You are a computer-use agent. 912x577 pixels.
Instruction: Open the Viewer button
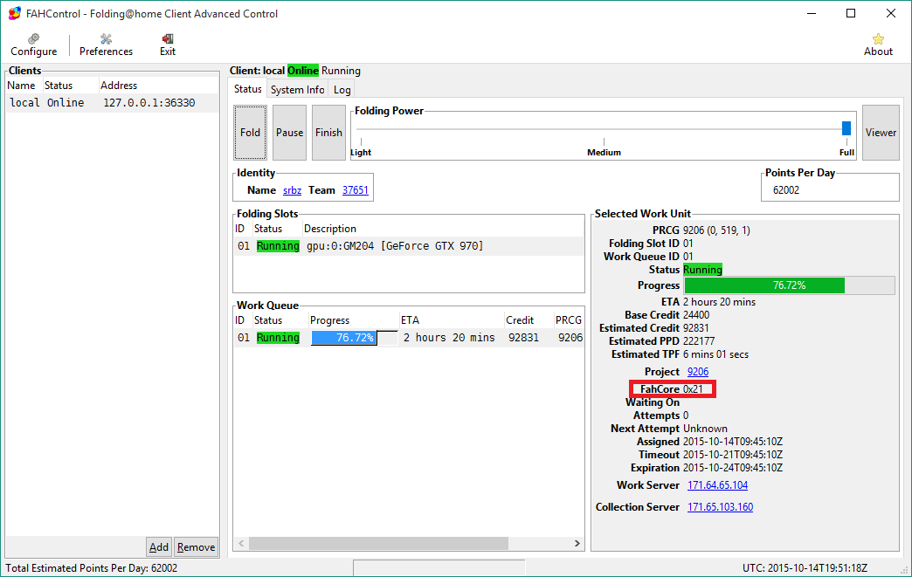(881, 133)
